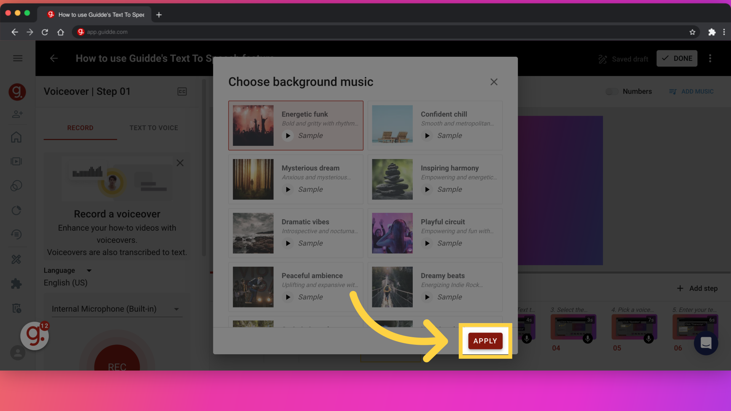
Task: Open the invite user sidebar icon
Action: (17, 114)
